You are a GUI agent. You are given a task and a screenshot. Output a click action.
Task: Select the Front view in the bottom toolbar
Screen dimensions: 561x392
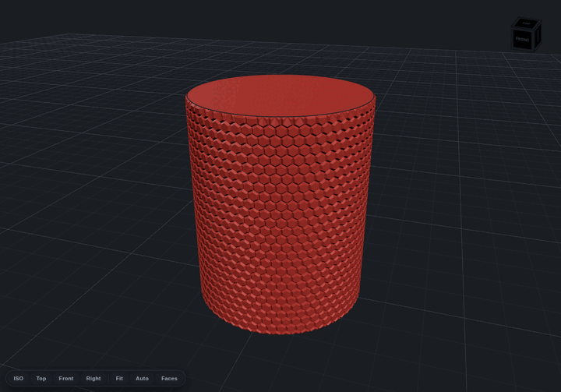point(65,379)
